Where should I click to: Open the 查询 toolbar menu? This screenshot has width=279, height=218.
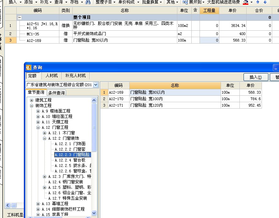click(61, 2)
